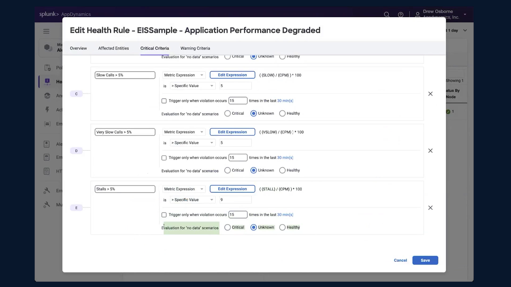The image size is (511, 287).
Task: Enable trigger violation checkbox for Very Slow Calls
Action: (164, 158)
